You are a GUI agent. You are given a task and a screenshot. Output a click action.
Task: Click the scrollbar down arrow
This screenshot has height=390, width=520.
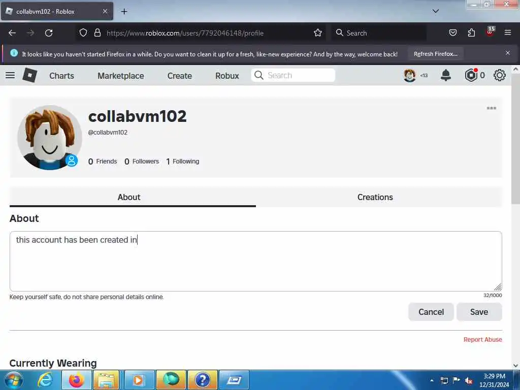(x=515, y=366)
